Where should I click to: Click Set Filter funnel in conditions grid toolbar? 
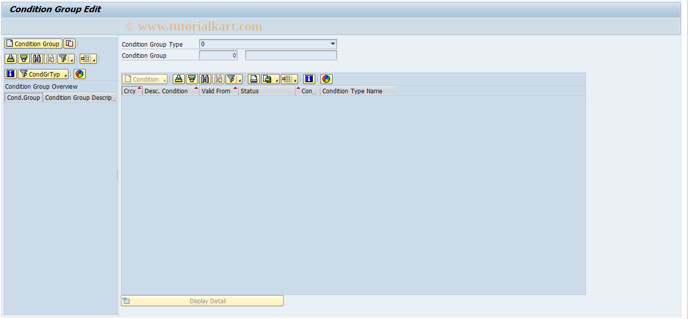point(231,79)
